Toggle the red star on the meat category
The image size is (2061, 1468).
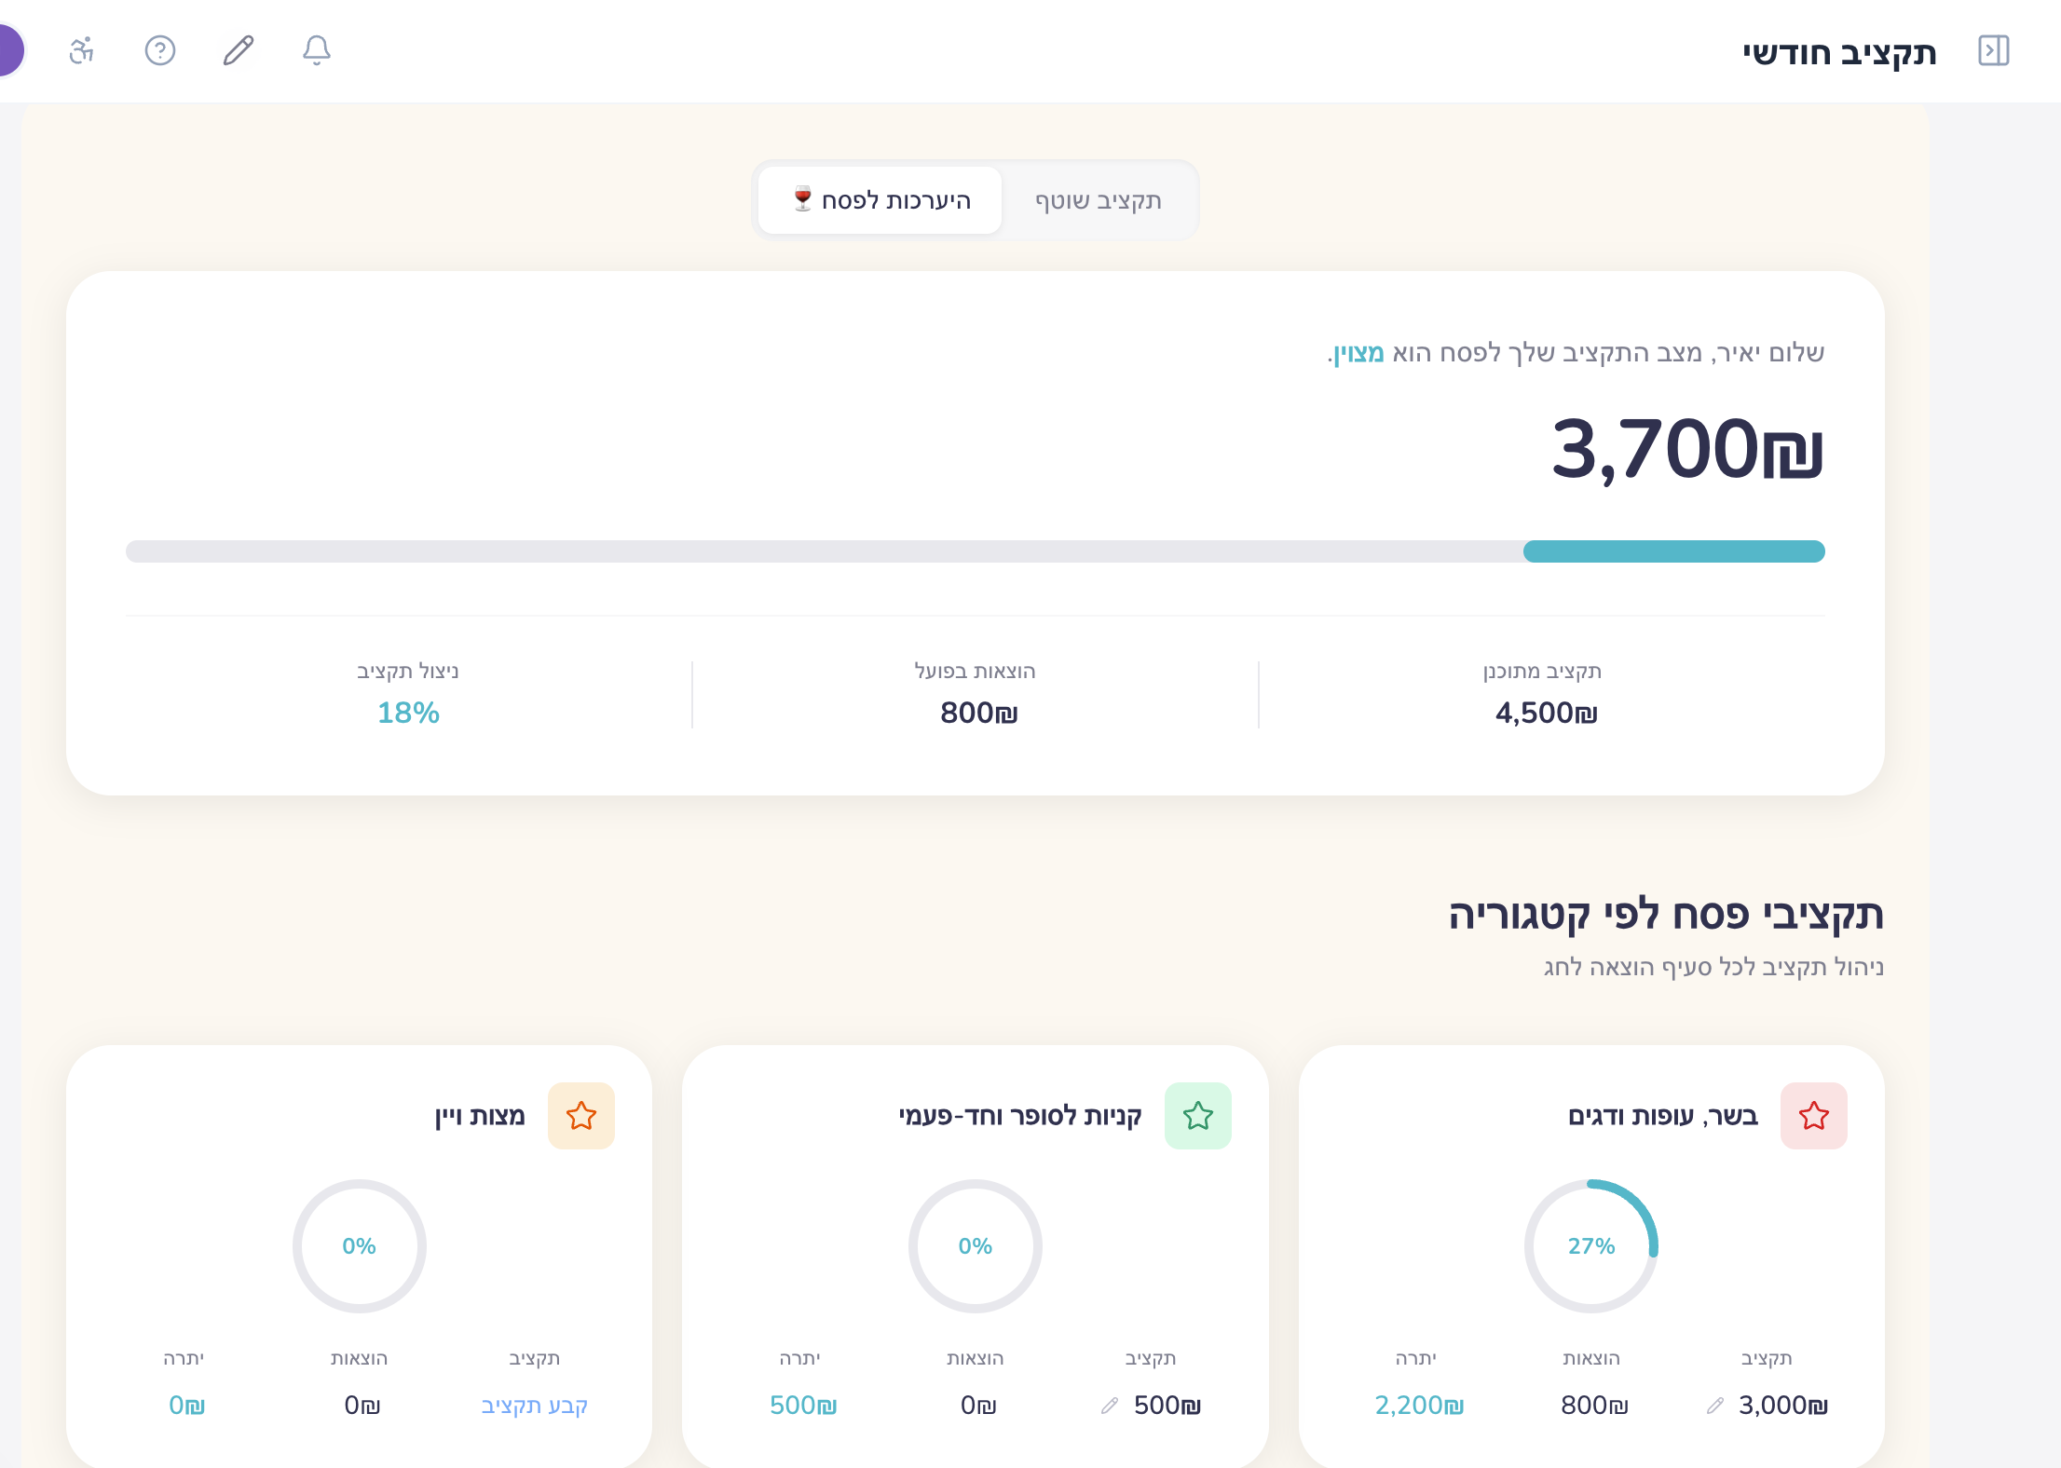[x=1813, y=1115]
